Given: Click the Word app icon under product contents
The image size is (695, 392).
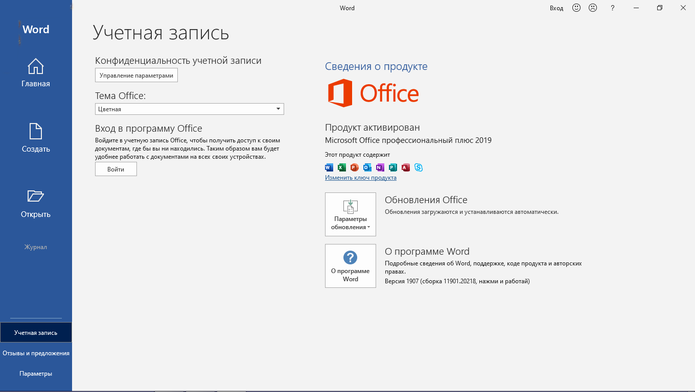Looking at the screenshot, I should pyautogui.click(x=329, y=167).
